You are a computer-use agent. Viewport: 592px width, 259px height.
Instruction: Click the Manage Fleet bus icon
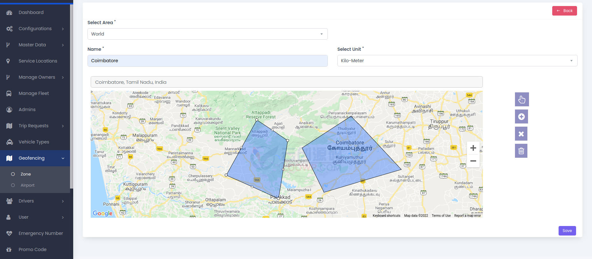click(9, 93)
